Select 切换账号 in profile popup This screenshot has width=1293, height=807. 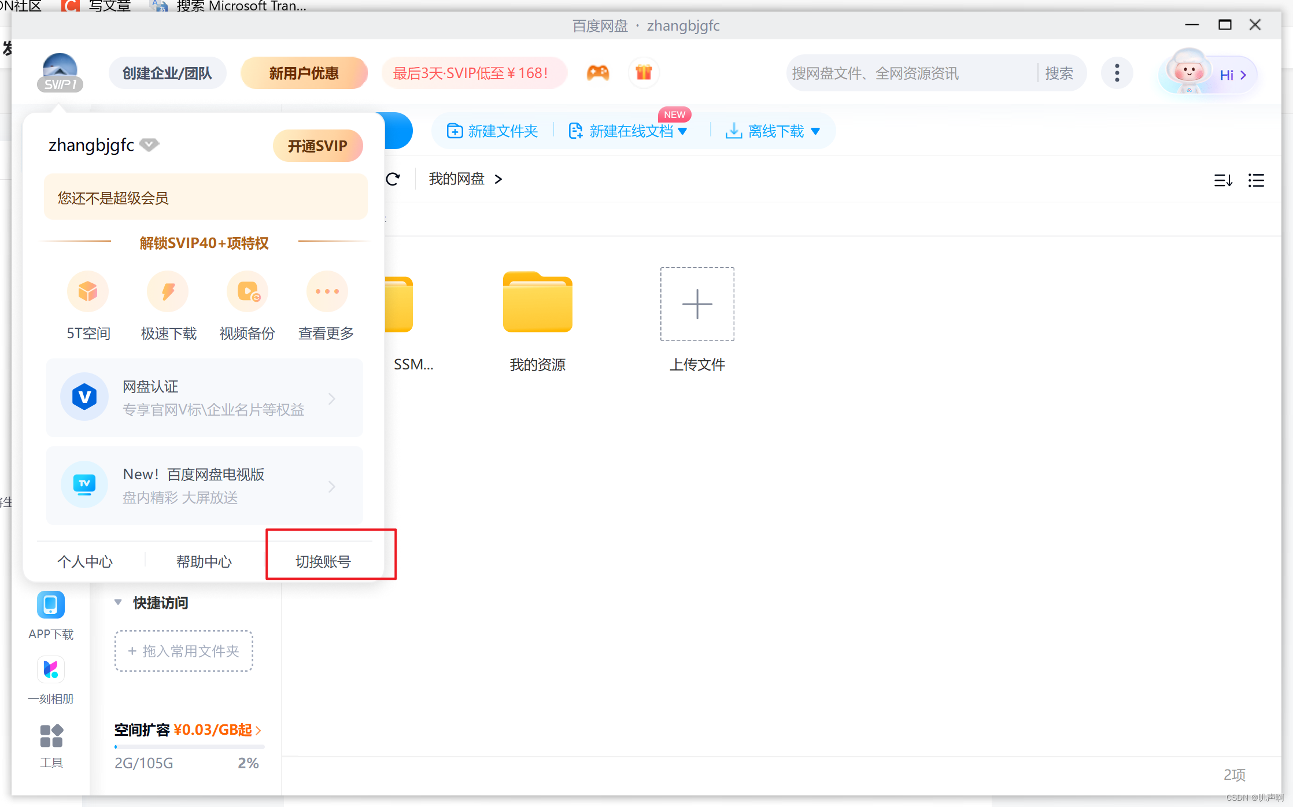pos(323,561)
